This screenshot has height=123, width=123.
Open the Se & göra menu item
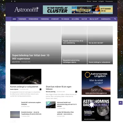pos(75,19)
